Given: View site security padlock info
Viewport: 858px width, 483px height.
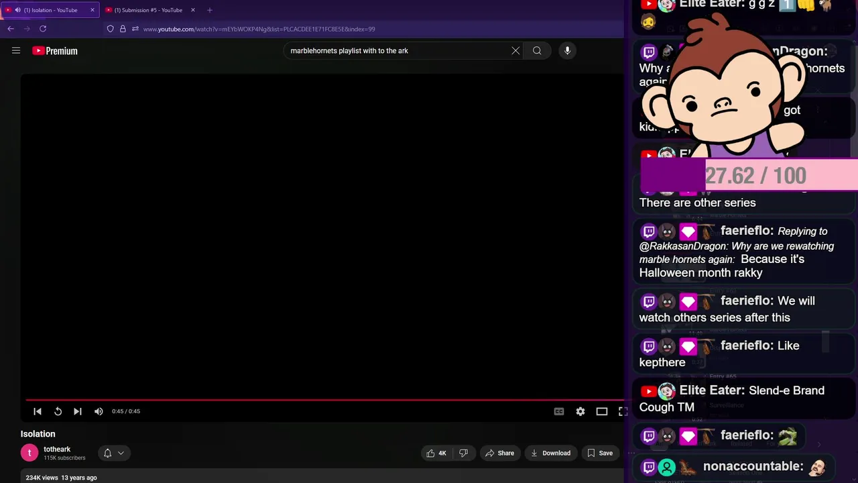Looking at the screenshot, I should click(123, 29).
